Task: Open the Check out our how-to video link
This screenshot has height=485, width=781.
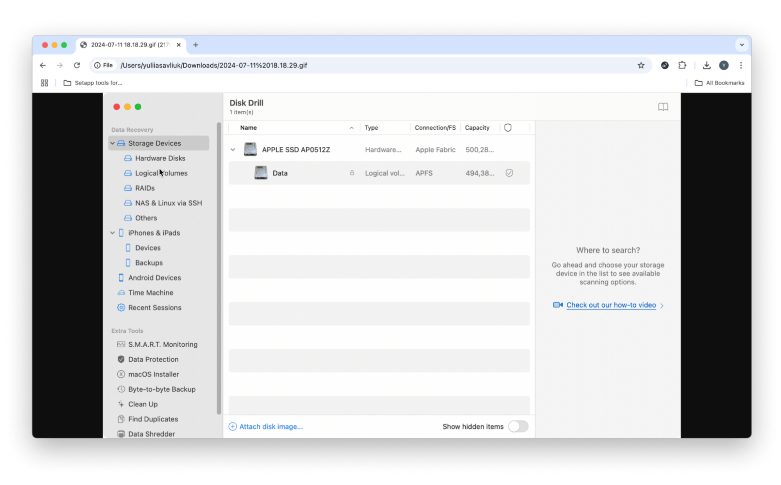Action: (x=611, y=305)
